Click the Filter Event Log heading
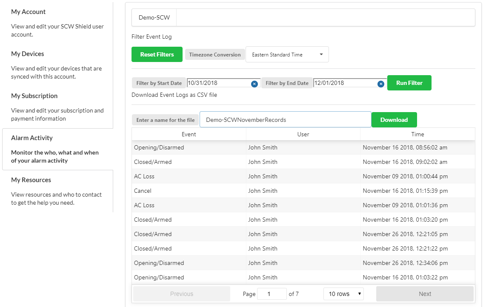486x307 pixels. (x=152, y=37)
